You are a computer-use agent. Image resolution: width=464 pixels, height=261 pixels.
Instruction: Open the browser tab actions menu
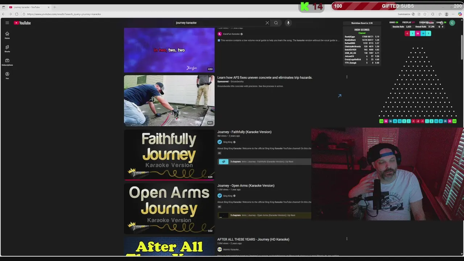[x=4, y=7]
